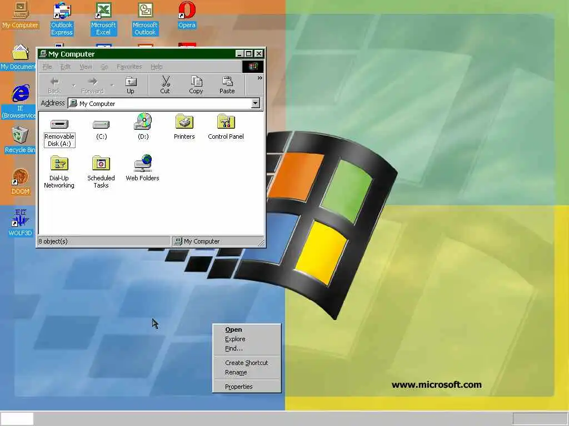569x426 pixels.
Task: Click the Forward toolbar button
Action: 93,85
